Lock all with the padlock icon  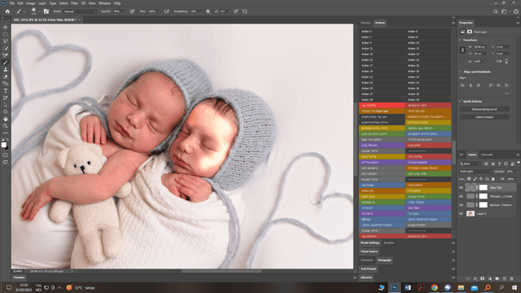[x=493, y=179]
